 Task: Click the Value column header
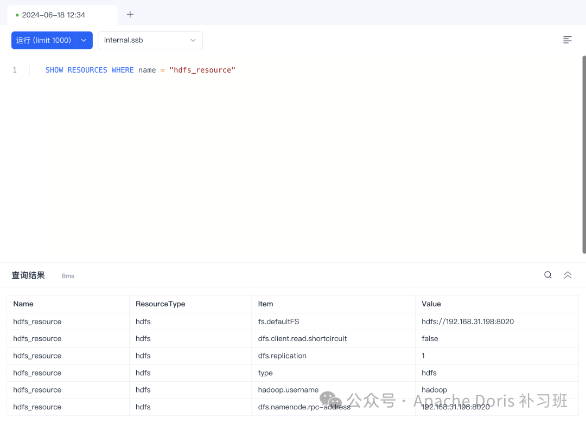point(496,304)
